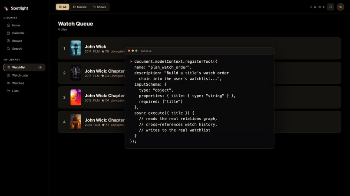Click the yellow minimize dot on console
This screenshot has width=350, height=196.
pyautogui.click(x=132, y=51)
